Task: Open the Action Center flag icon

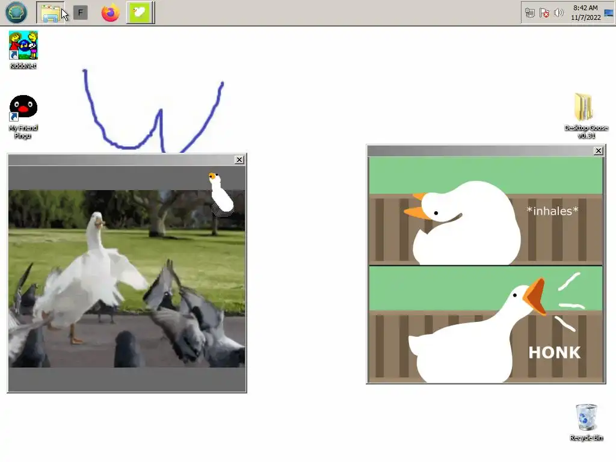Action: click(544, 13)
